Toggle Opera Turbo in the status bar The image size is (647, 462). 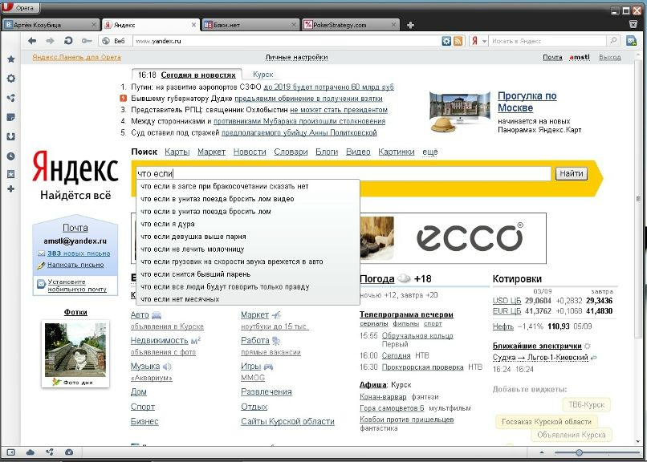click(x=69, y=452)
